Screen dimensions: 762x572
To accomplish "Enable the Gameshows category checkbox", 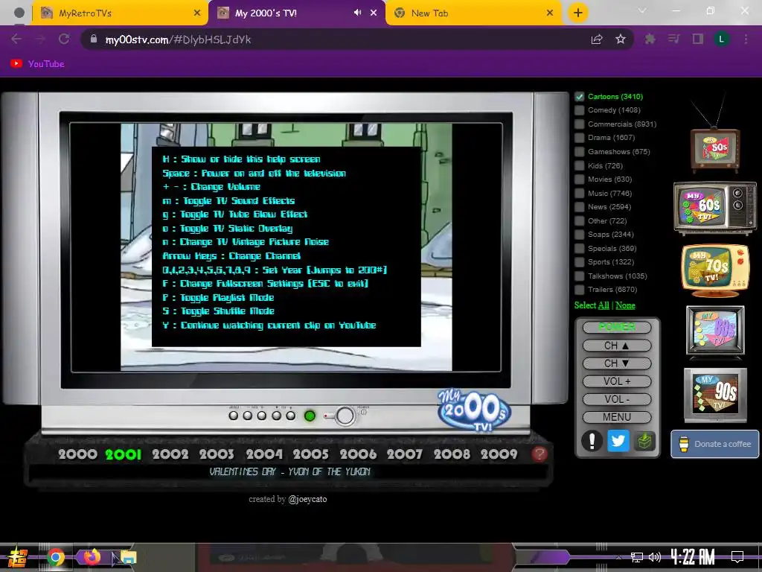I will 579,152.
